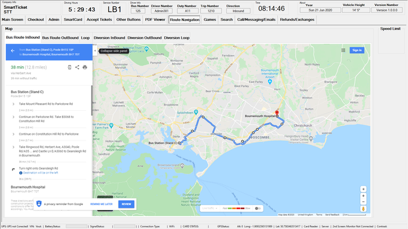Click the Bournemouth Hospital red destination pin
Viewport: 408px width, 229px height.
[x=277, y=113]
